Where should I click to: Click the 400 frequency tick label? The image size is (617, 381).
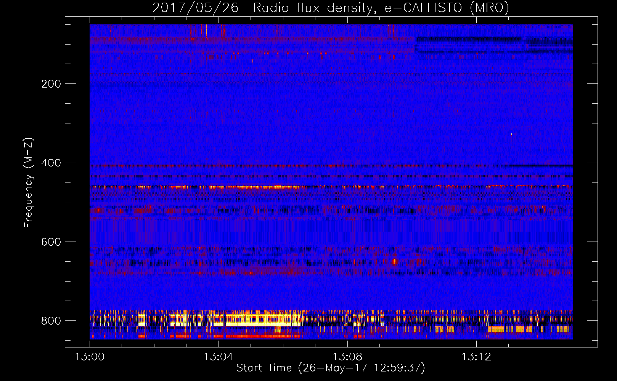(51, 163)
